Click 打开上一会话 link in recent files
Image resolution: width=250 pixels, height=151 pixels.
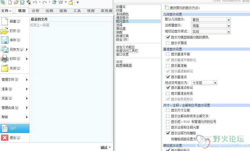tap(40, 25)
